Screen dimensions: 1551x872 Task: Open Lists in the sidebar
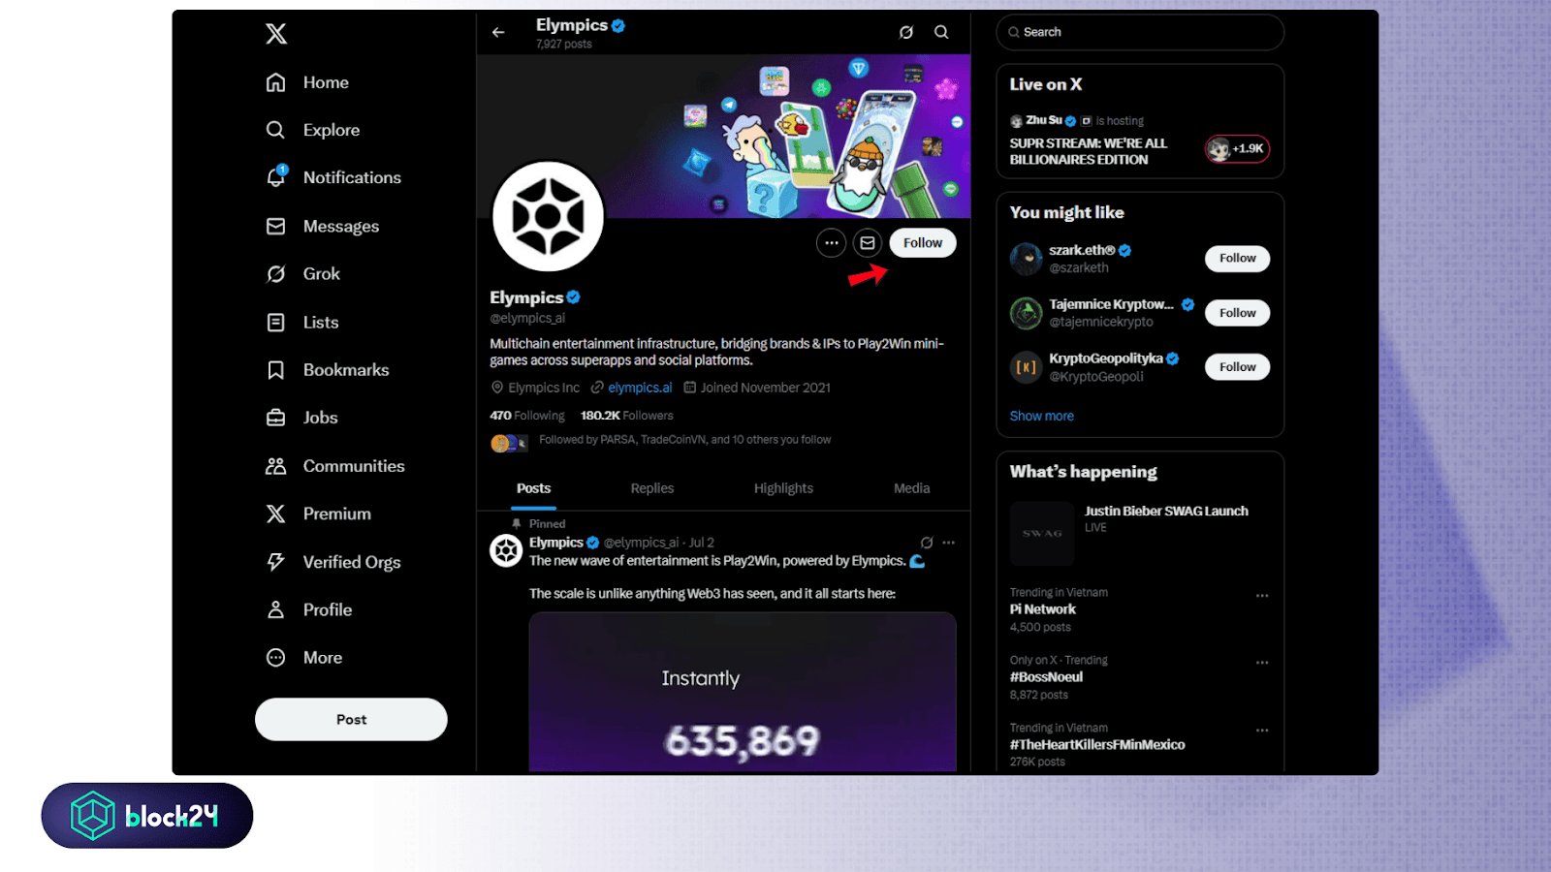click(x=301, y=322)
